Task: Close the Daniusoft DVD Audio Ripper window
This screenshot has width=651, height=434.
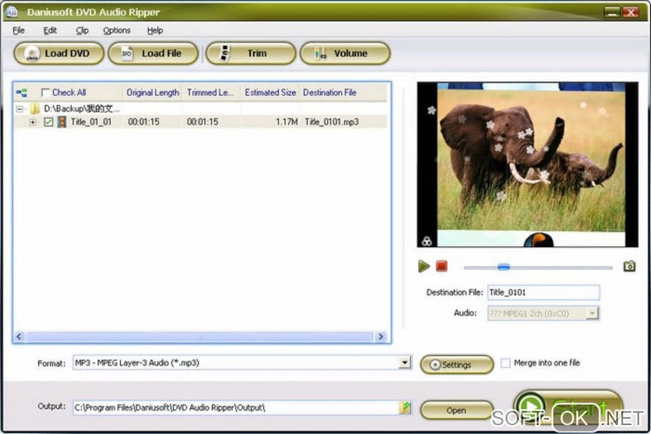Action: (630, 12)
